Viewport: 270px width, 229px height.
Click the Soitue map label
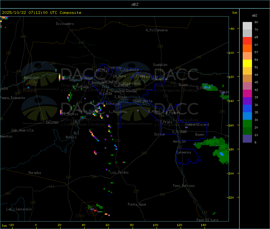click(x=159, y=134)
